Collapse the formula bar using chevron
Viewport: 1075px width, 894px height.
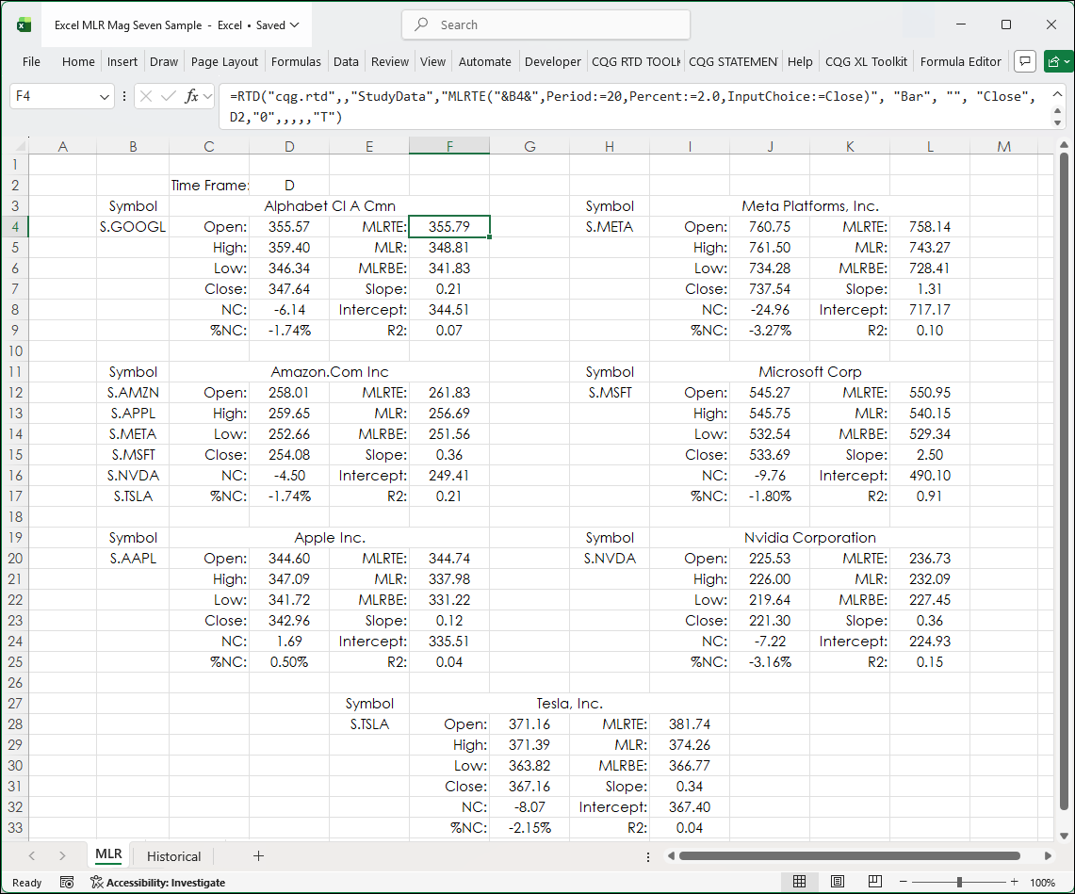tap(1057, 94)
